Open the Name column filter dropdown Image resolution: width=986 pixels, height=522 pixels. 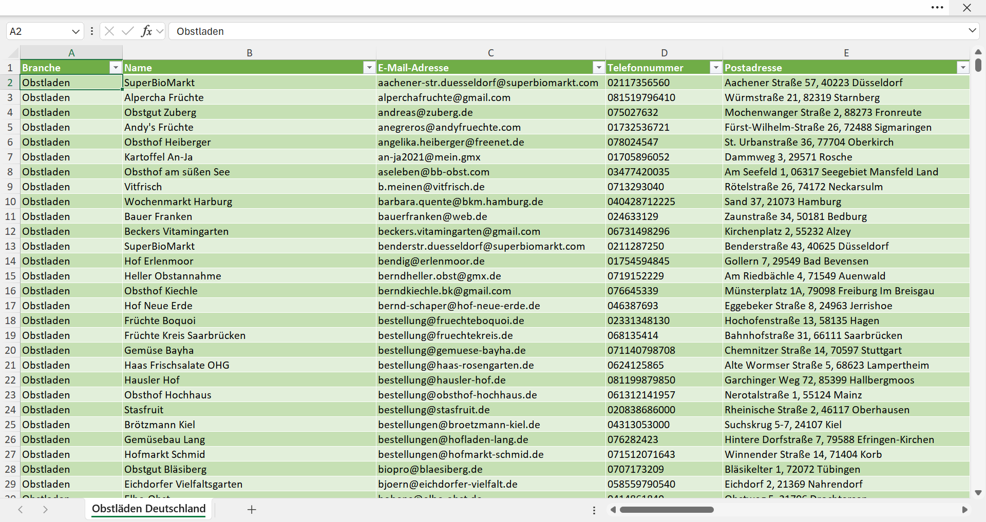pos(369,67)
